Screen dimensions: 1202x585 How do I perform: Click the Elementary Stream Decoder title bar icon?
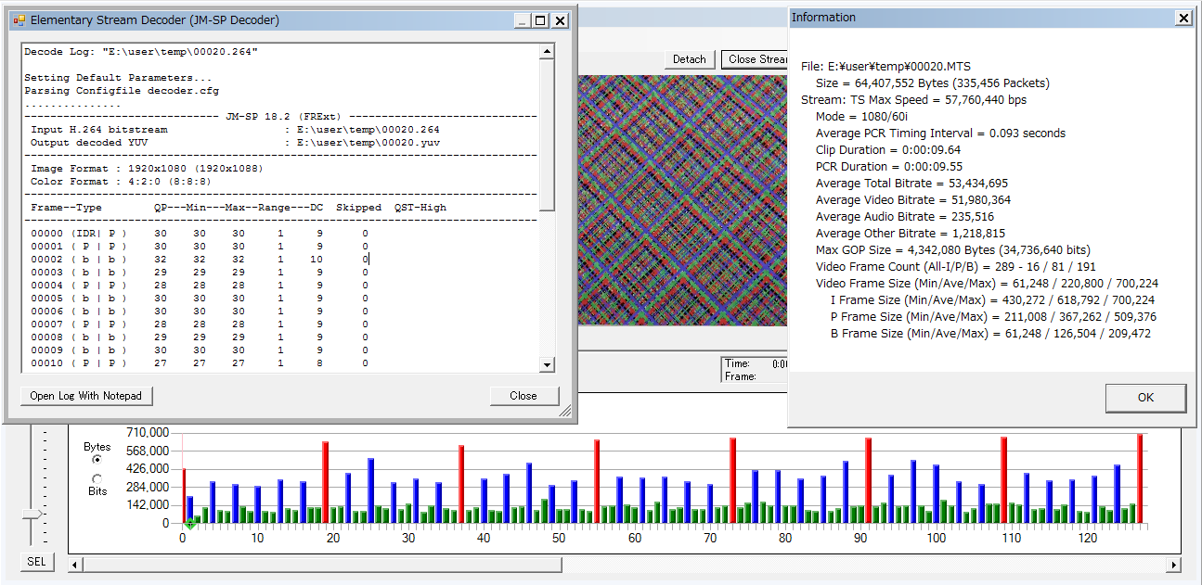click(x=19, y=19)
